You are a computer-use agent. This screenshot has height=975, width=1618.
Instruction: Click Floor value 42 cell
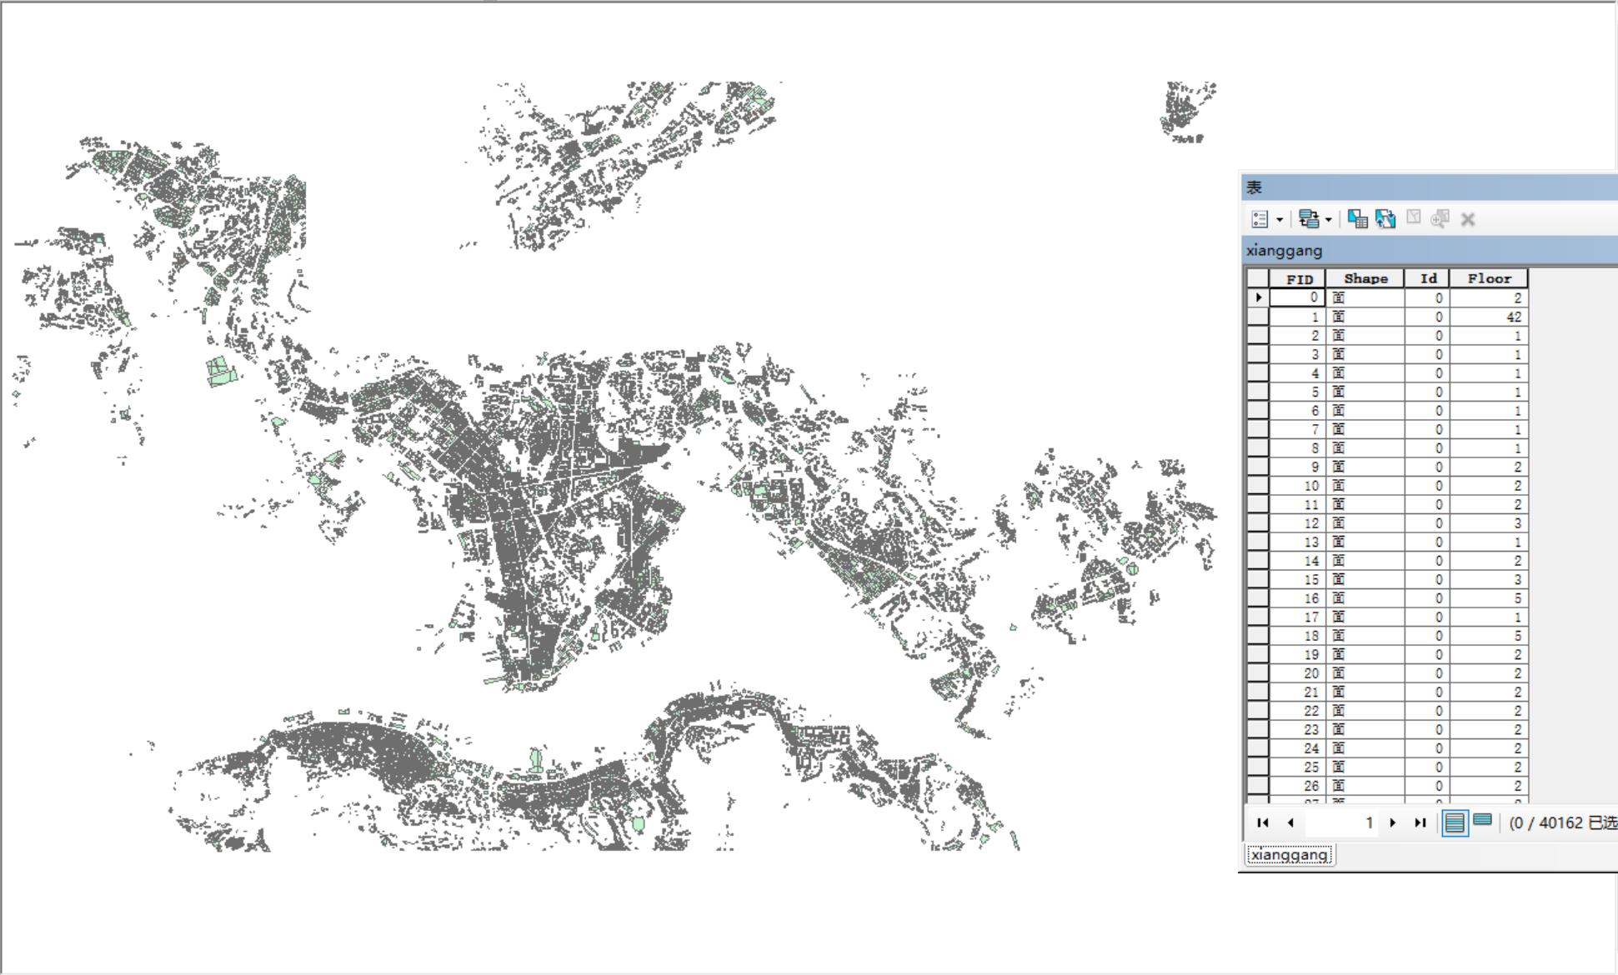tap(1489, 317)
